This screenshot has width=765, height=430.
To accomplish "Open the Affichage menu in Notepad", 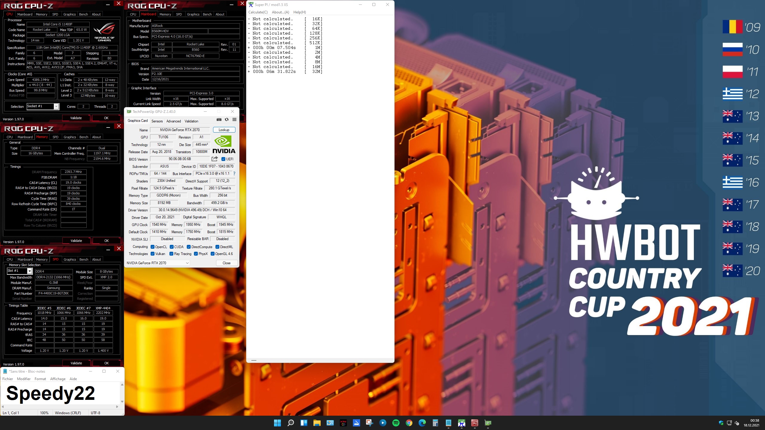I will click(x=58, y=379).
